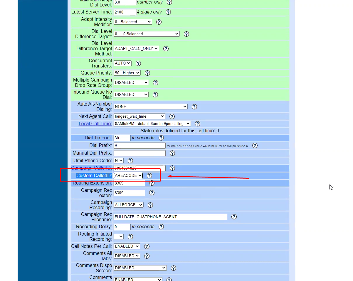This screenshot has width=353, height=281.
Task: Click the Campaign Rec exten field
Action: [x=129, y=193]
